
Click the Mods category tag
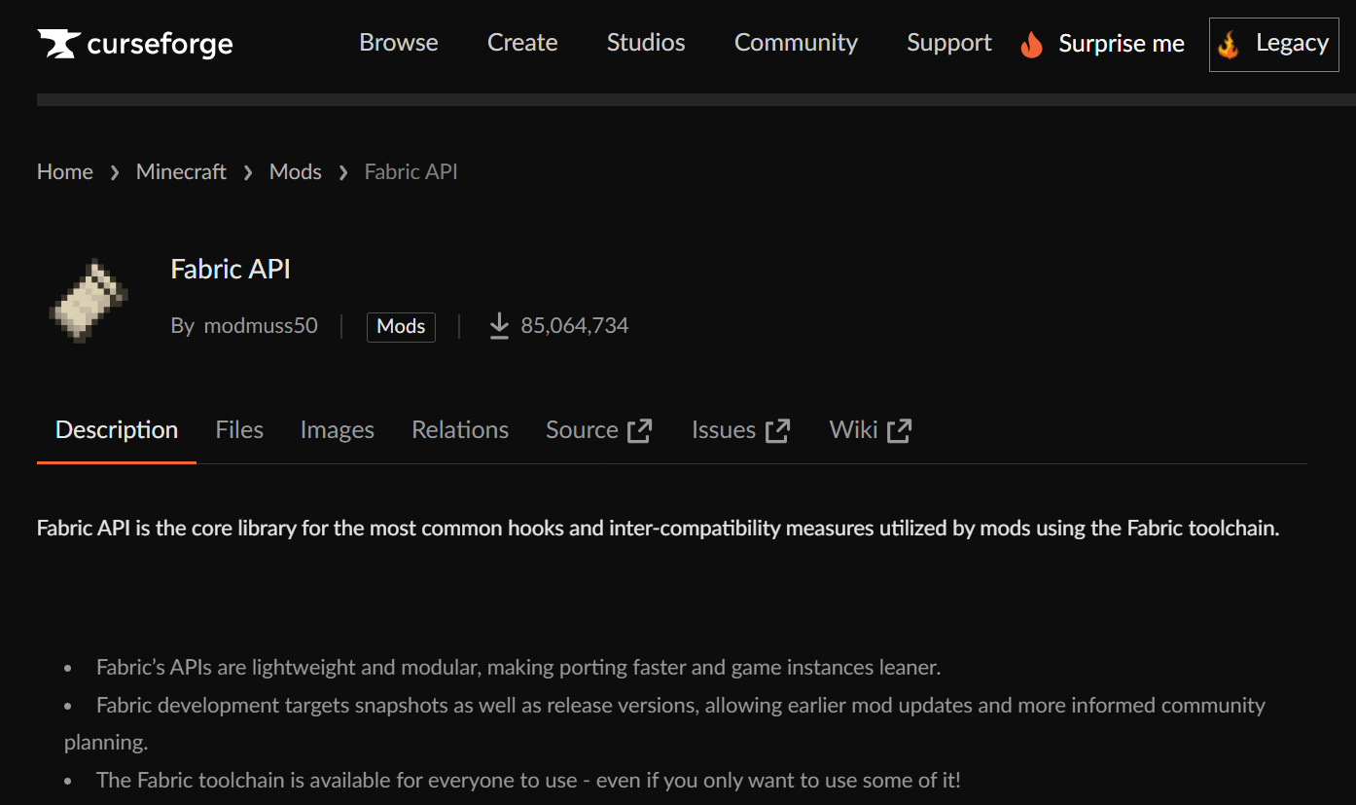401,327
